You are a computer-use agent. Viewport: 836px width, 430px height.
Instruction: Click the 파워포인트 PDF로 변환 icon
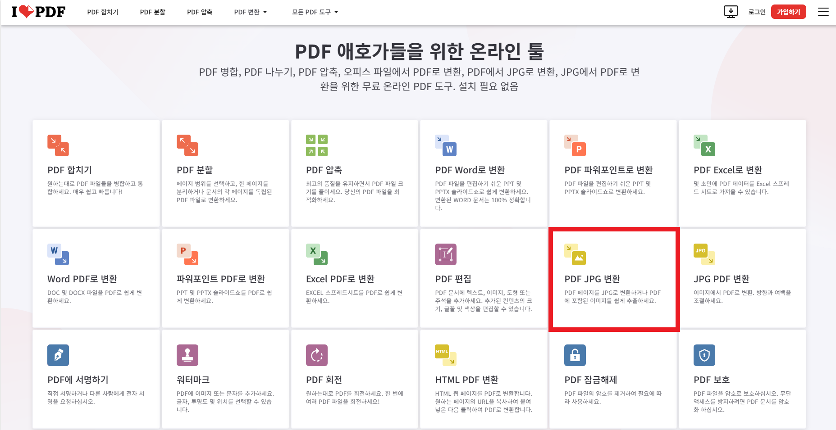(x=187, y=254)
